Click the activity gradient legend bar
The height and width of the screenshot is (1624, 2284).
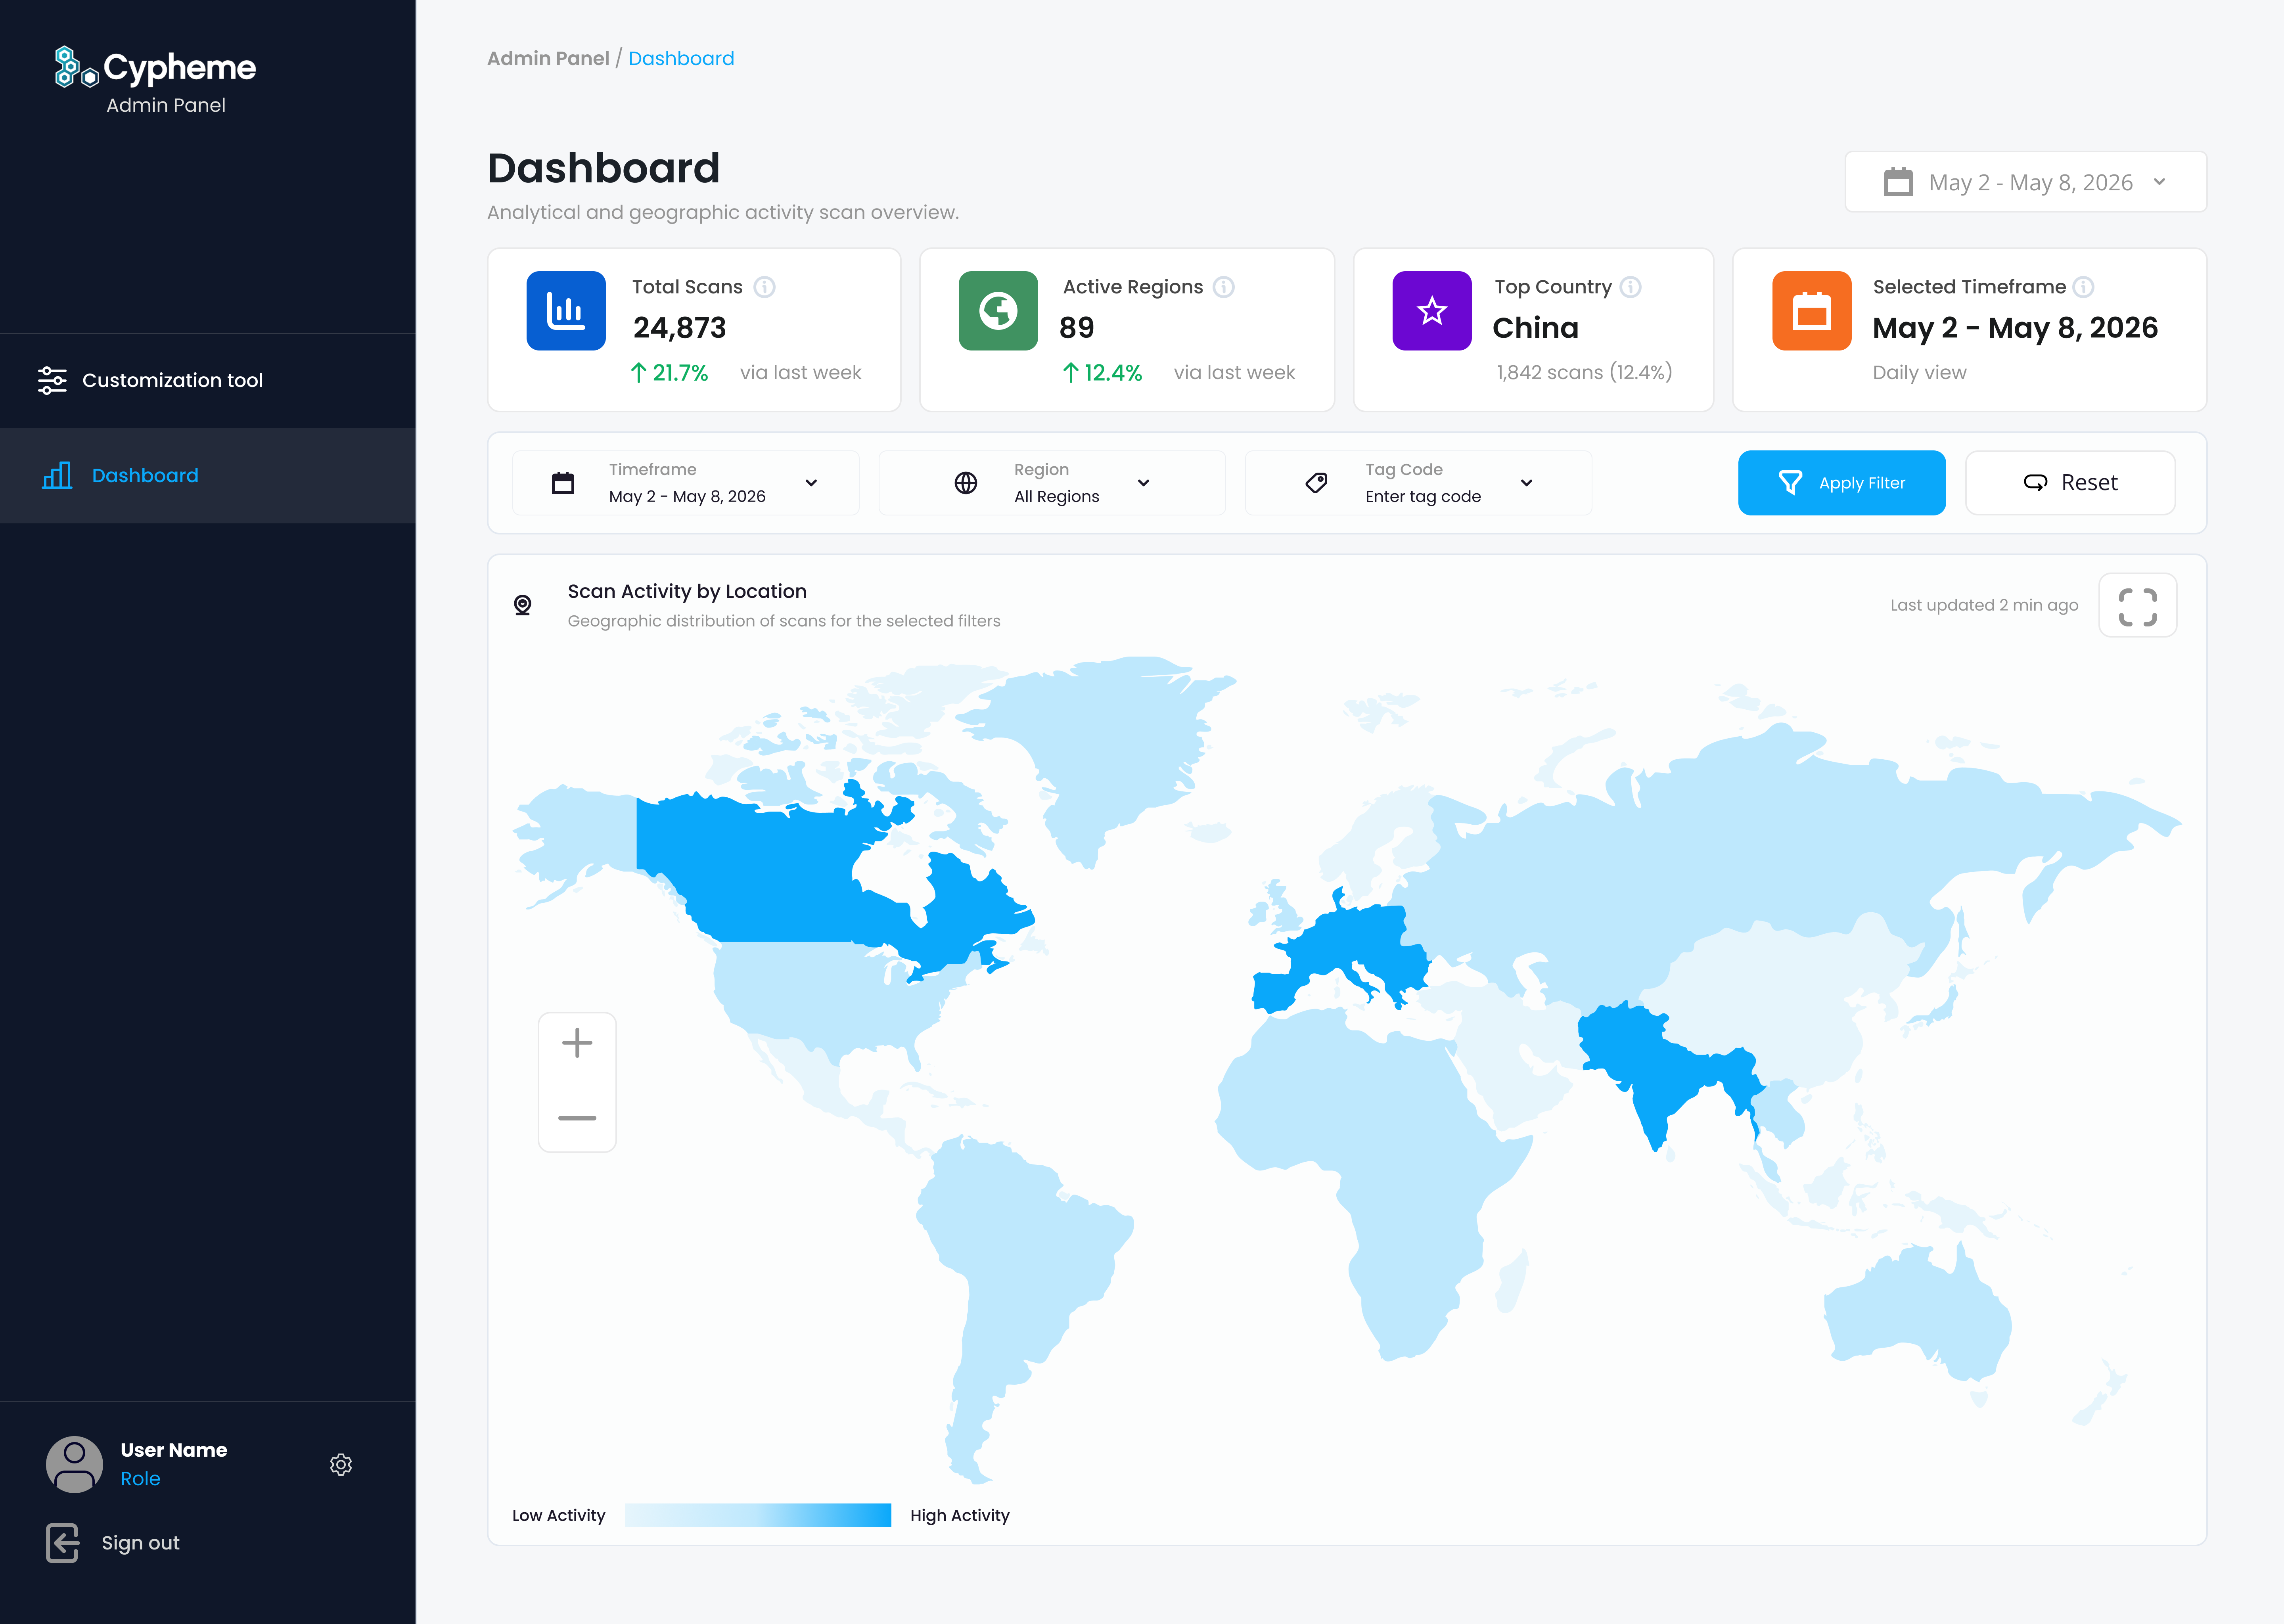point(758,1515)
